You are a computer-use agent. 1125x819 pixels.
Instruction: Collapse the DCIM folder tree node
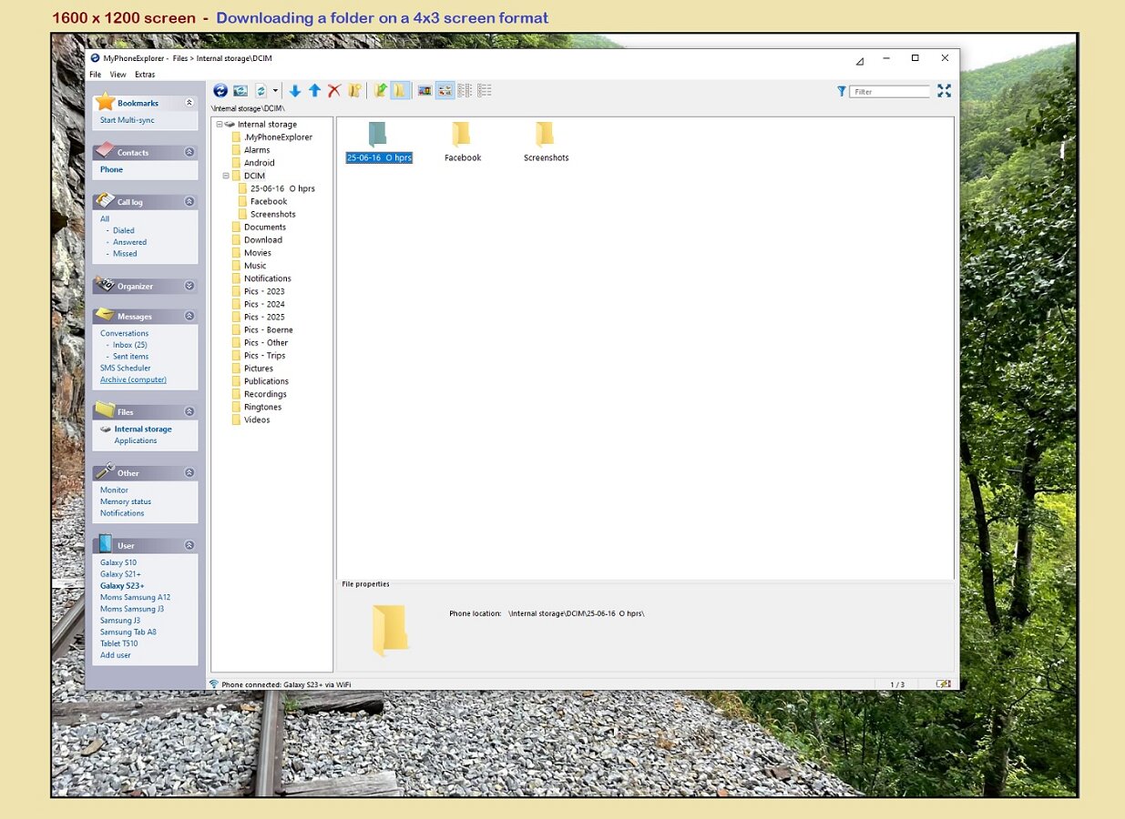click(x=226, y=176)
